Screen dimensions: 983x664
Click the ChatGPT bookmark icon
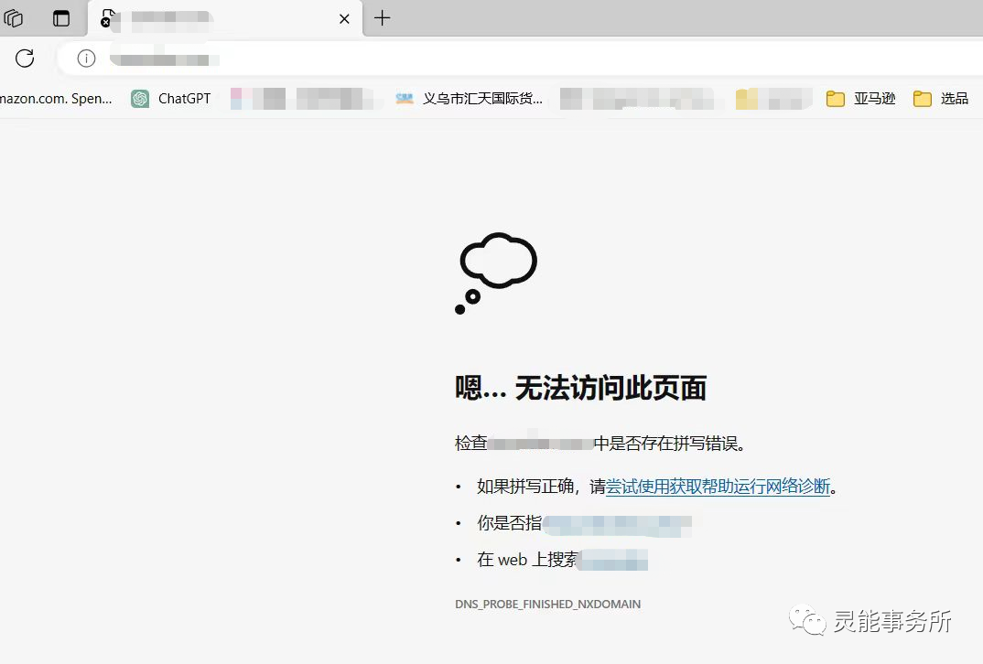coord(137,98)
